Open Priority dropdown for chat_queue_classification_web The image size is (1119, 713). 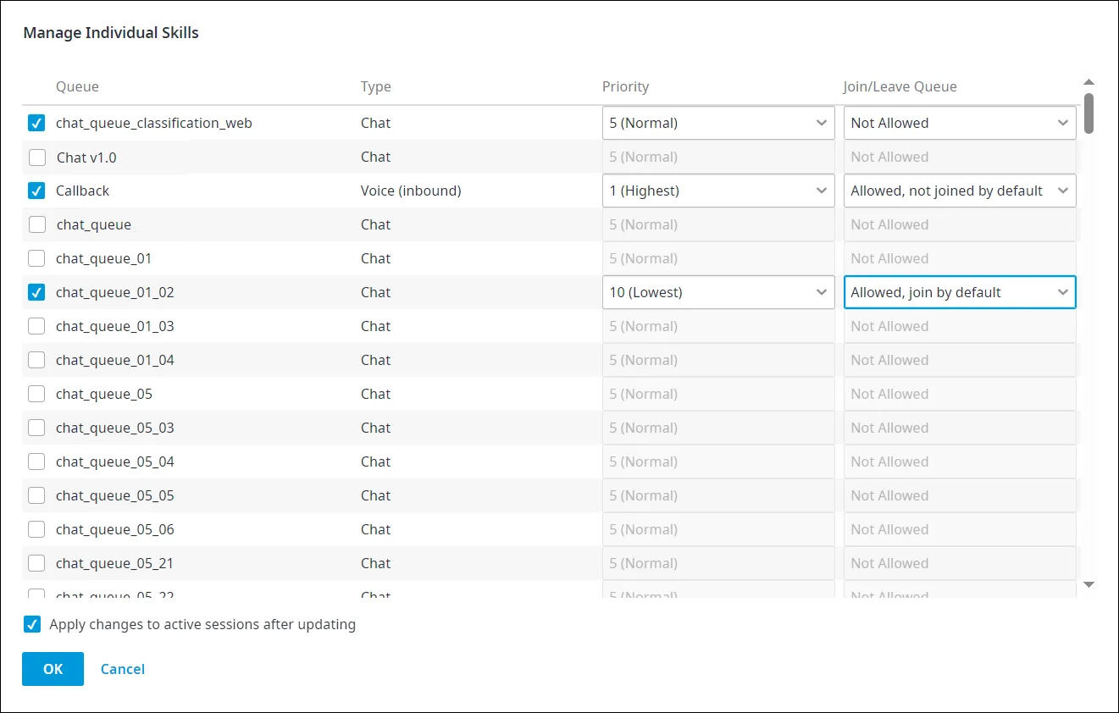(718, 123)
